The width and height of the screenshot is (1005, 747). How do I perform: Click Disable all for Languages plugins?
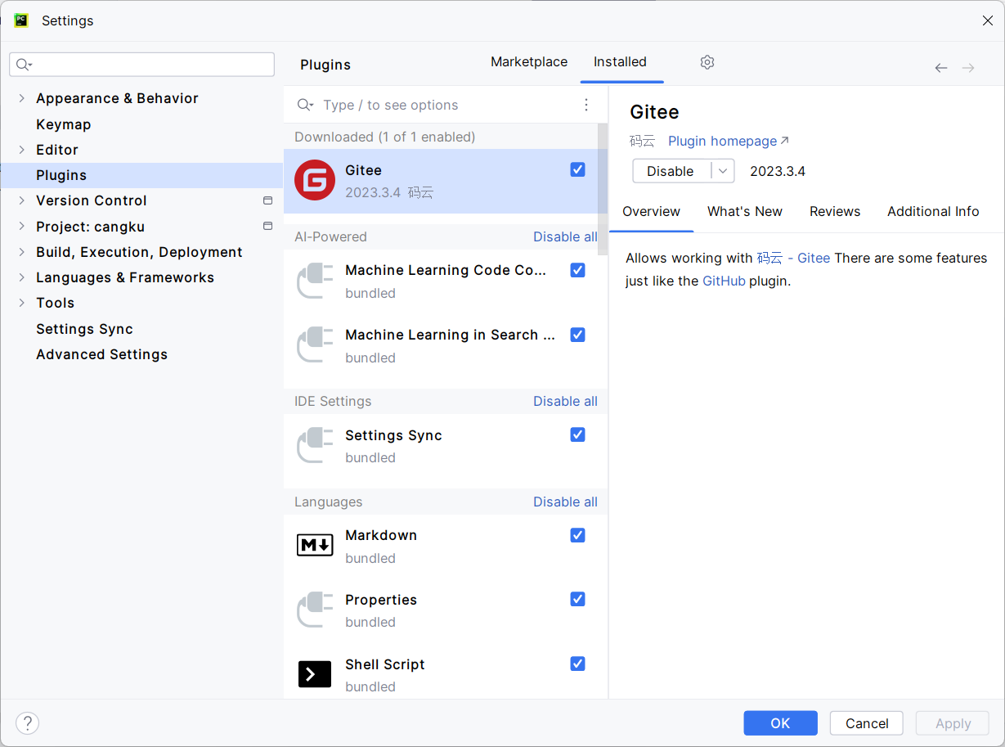[x=565, y=502]
